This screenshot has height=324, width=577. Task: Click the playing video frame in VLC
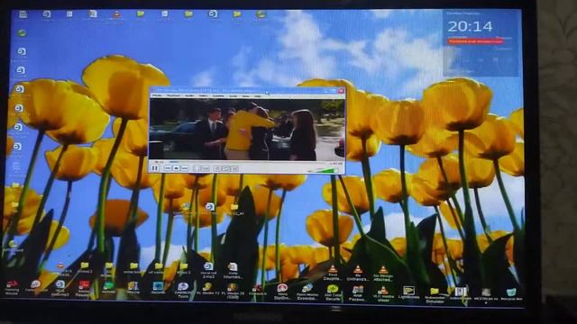click(x=246, y=130)
